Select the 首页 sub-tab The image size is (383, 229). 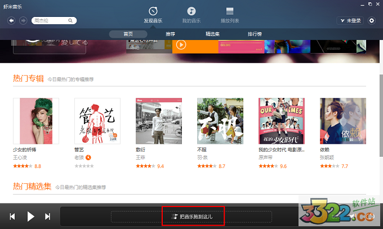pyautogui.click(x=128, y=34)
